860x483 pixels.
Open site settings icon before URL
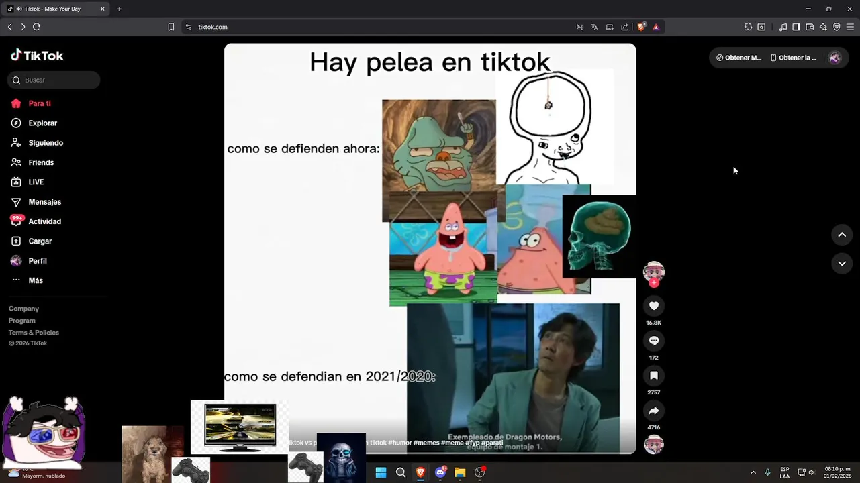[189, 27]
